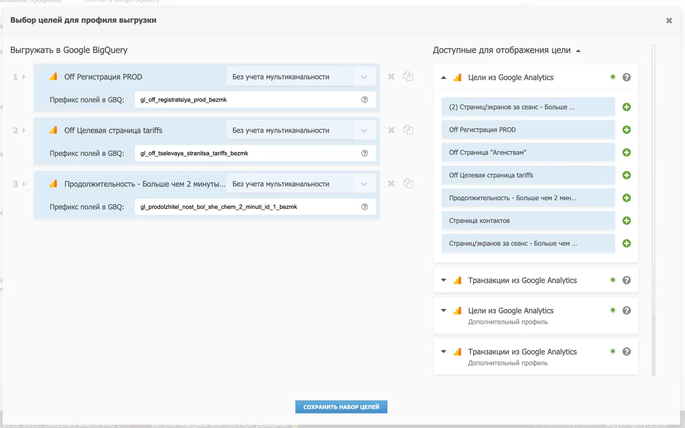Remove the Продолжительность goal row
The image size is (685, 428).
pyautogui.click(x=391, y=184)
